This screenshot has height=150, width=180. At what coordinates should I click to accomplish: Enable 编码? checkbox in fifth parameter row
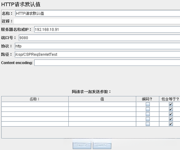(x=148, y=124)
